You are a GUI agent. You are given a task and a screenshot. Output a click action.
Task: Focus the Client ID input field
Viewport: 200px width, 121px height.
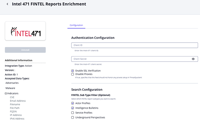click(135, 45)
